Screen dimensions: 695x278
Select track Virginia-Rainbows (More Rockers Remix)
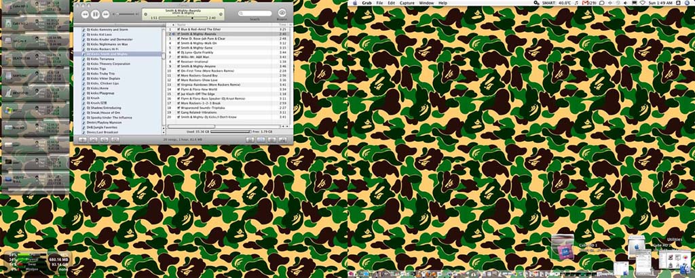[x=227, y=85]
